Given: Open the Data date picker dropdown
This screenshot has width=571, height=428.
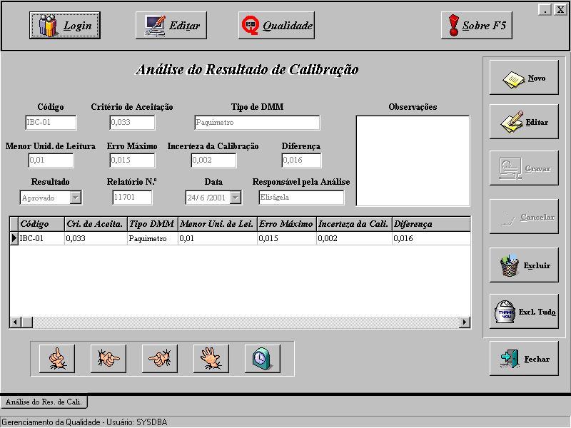Looking at the screenshot, I should (x=236, y=198).
